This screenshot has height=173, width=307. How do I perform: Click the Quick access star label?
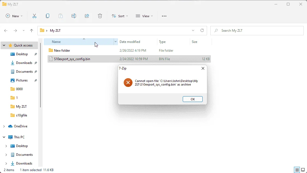[23, 45]
